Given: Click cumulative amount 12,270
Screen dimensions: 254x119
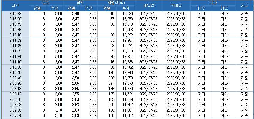Looking at the screenshot, I should pos(126,84).
